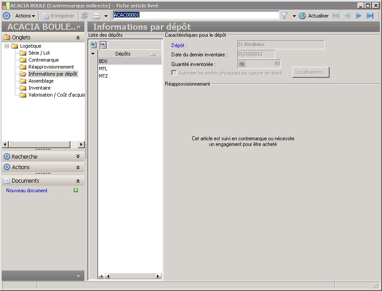Image resolution: width=382 pixels, height=291 pixels.
Task: Click the Localisations button
Action: [311, 73]
